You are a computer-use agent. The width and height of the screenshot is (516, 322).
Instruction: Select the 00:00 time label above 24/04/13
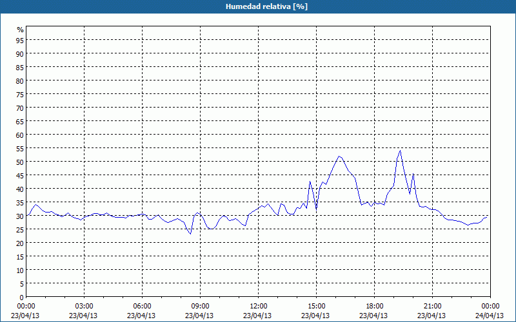(x=491, y=307)
